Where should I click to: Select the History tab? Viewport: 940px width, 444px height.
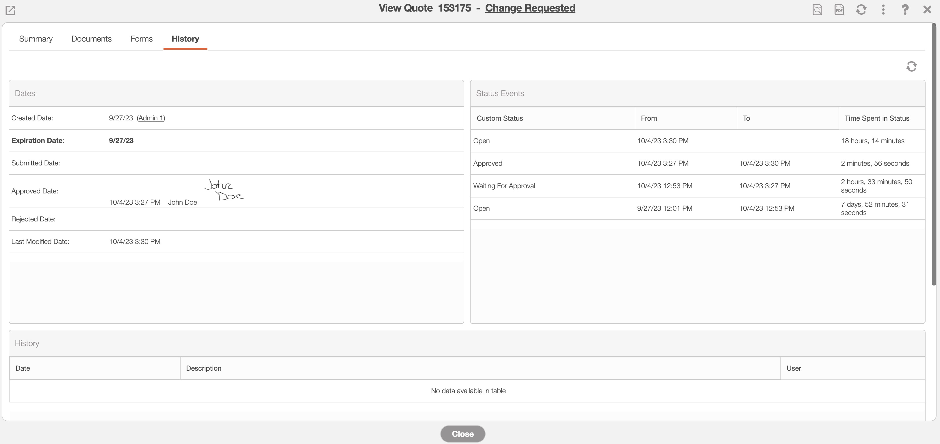point(185,39)
